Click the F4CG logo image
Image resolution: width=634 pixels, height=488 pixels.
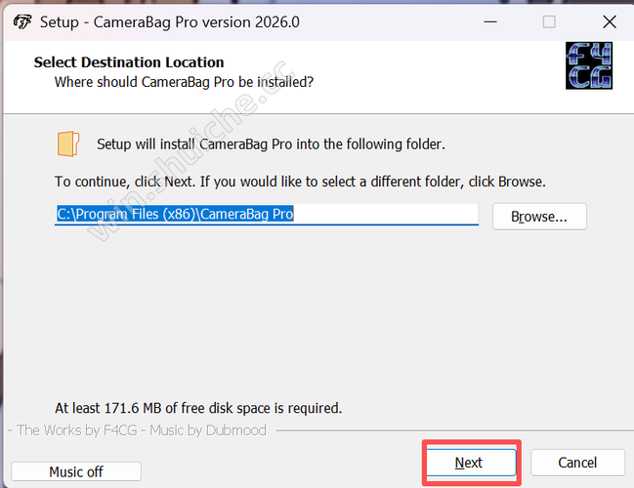coord(589,65)
